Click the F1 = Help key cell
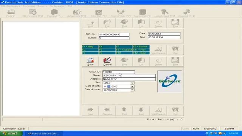The width and height of the screenshot is (242, 136). (x=90, y=46)
